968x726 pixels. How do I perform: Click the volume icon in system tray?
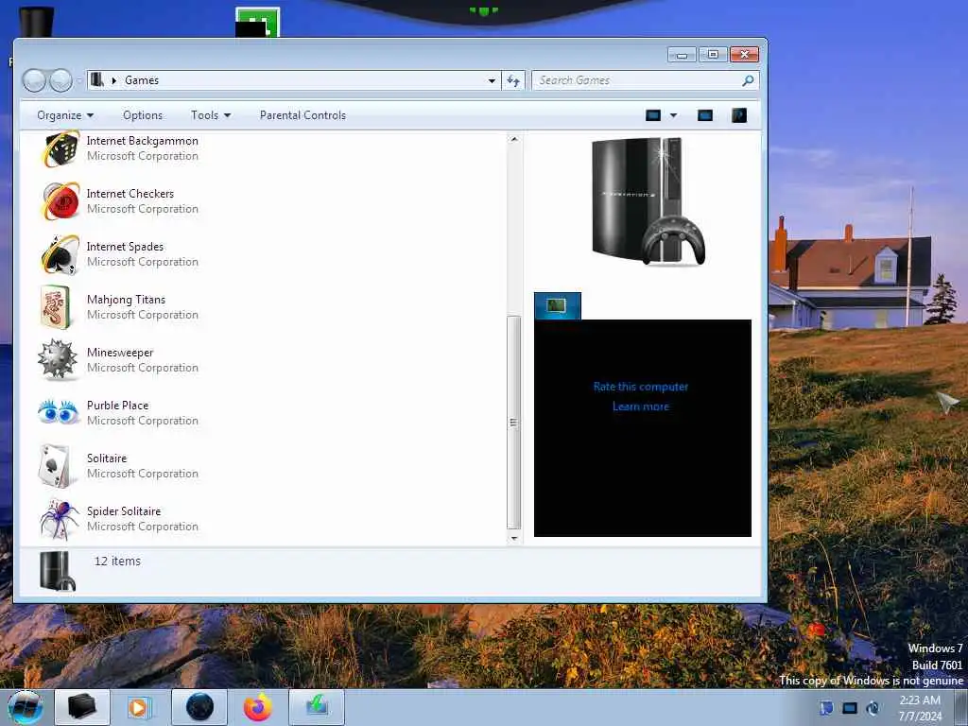pos(873,708)
